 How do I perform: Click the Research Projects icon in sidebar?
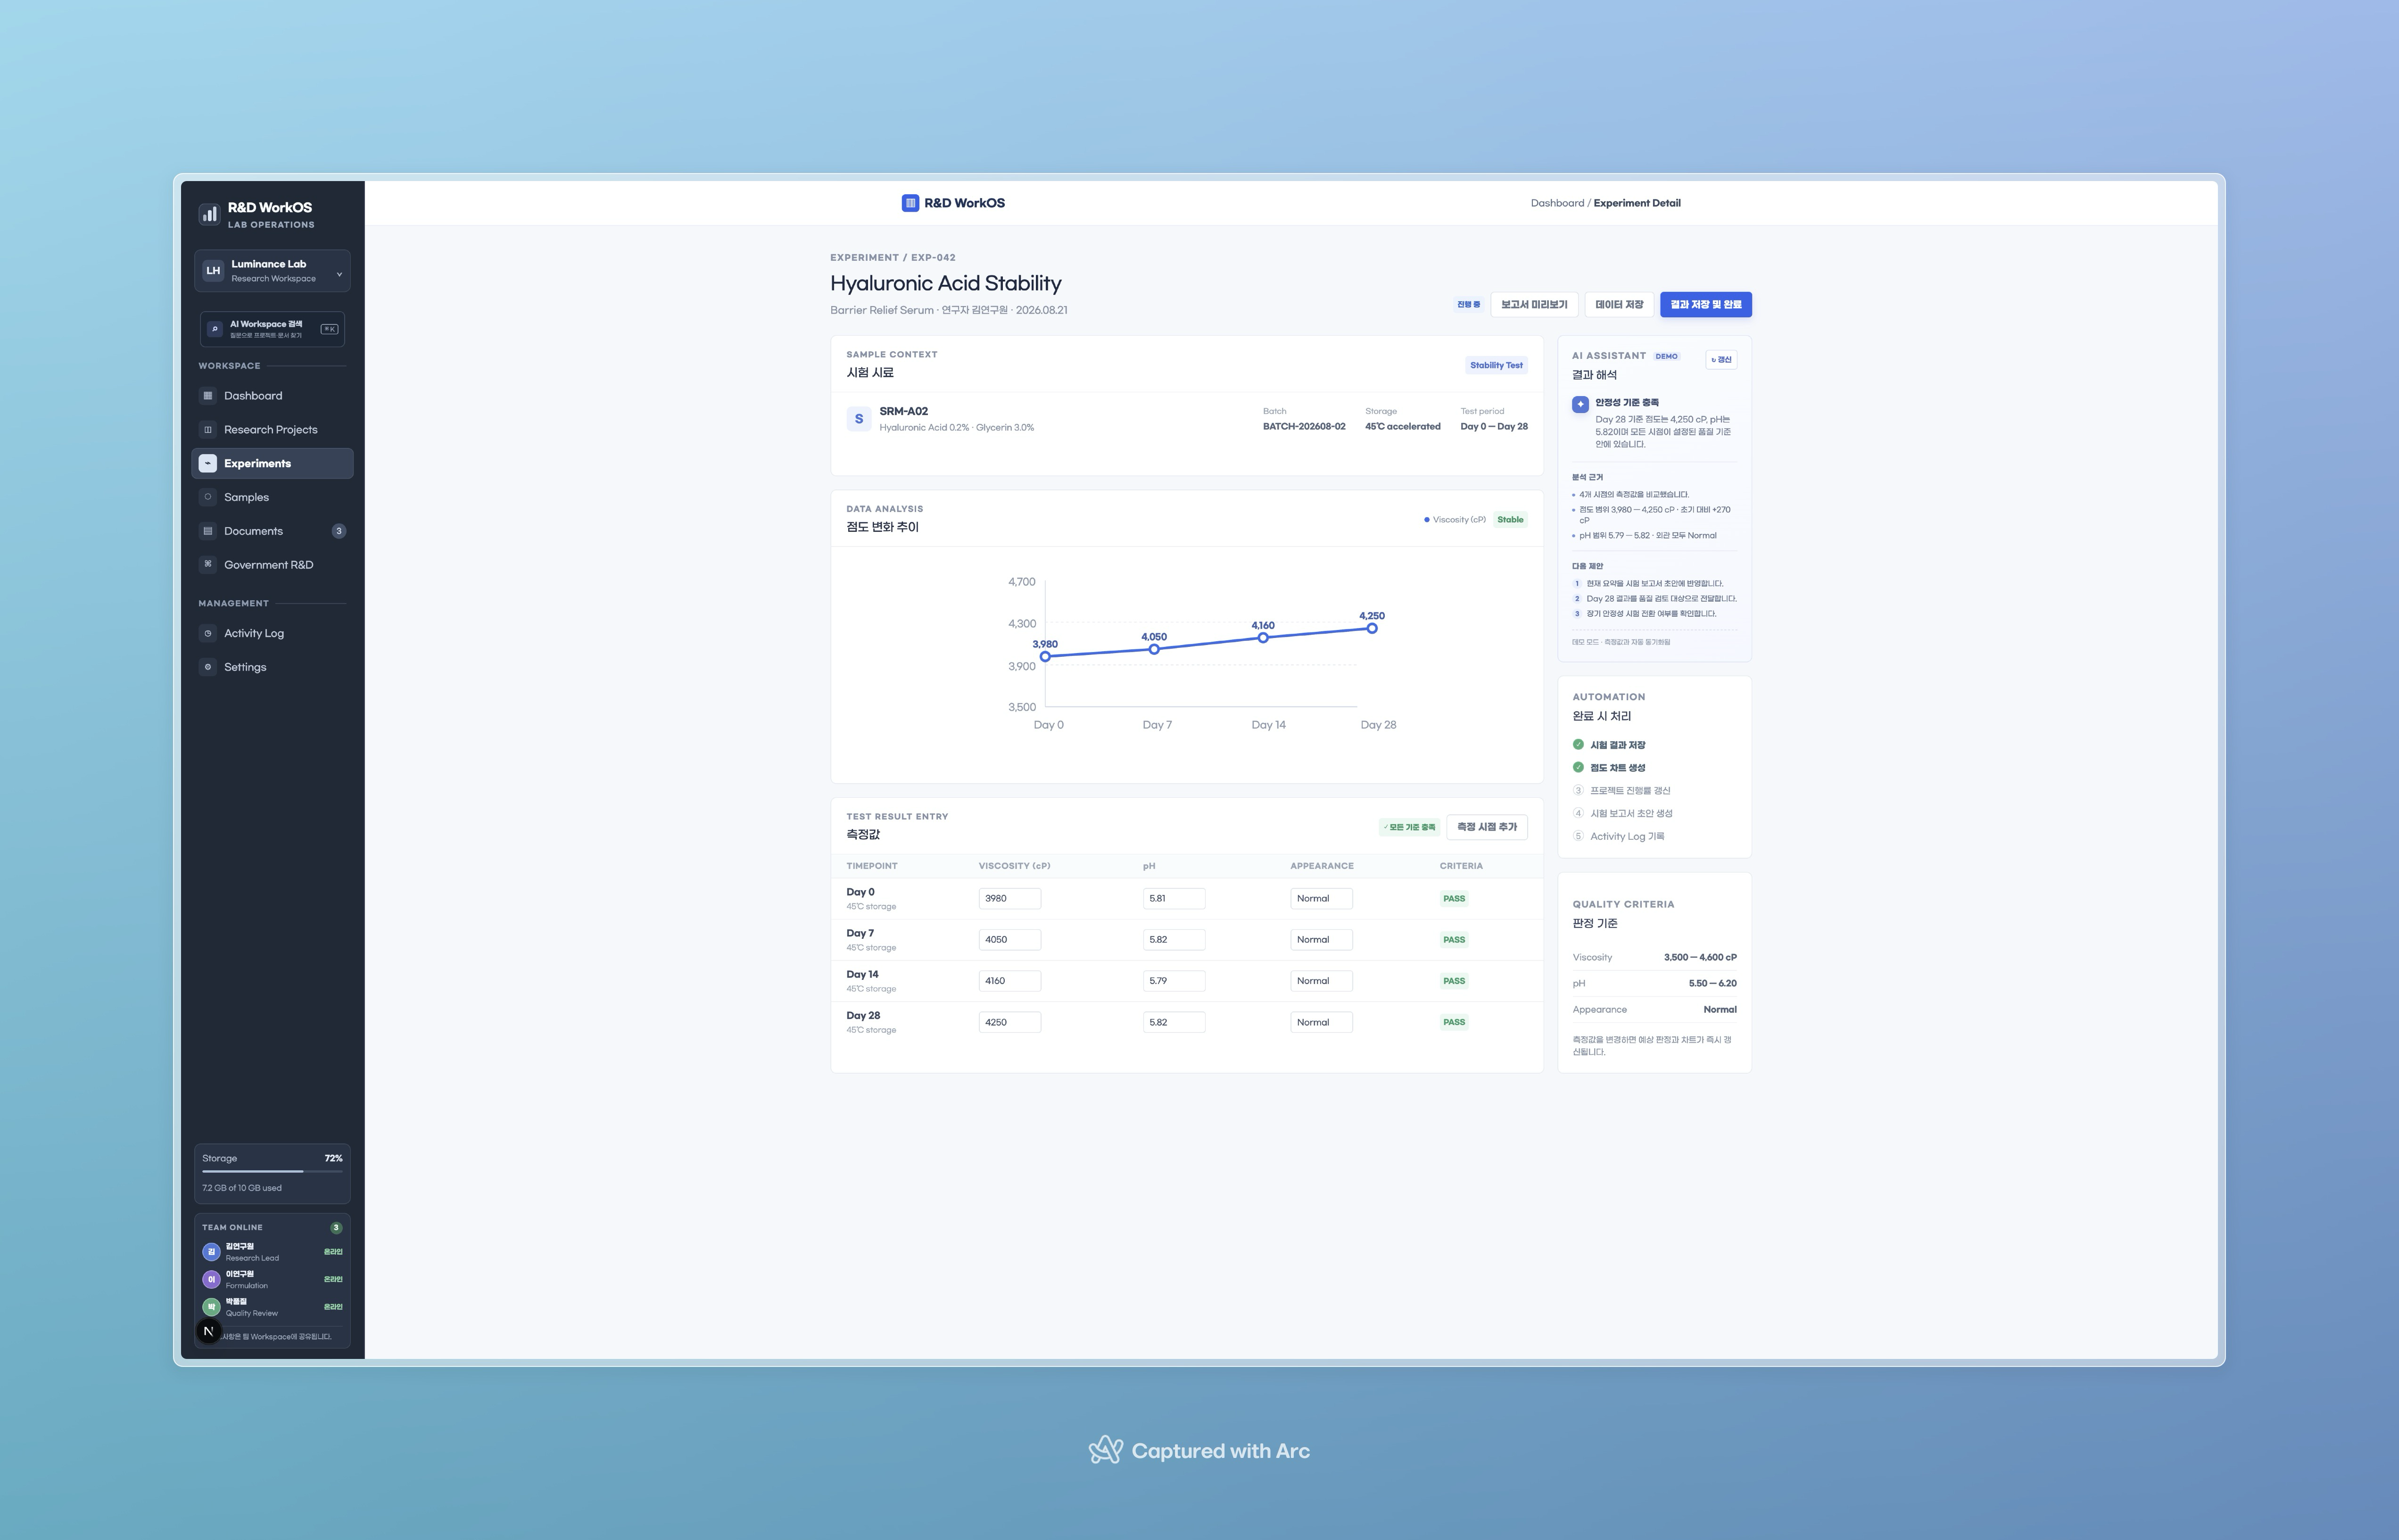tap(208, 430)
